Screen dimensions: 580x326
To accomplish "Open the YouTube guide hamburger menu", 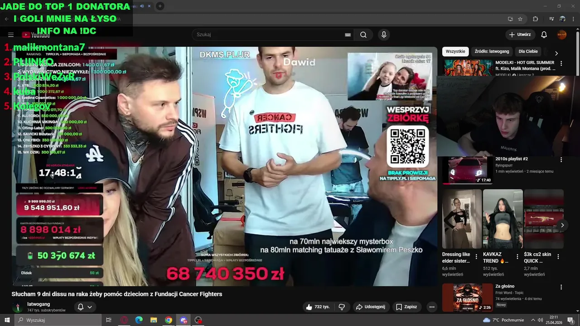I will pos(11,35).
